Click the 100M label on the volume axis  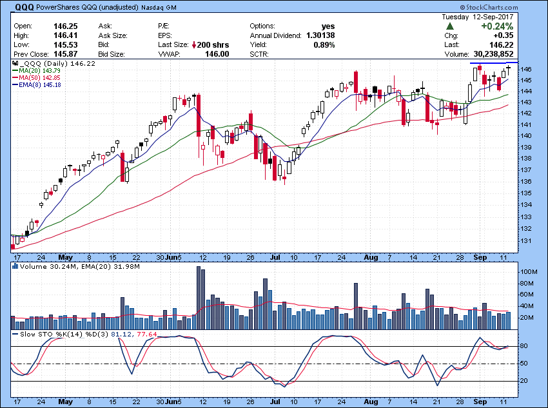(x=529, y=272)
